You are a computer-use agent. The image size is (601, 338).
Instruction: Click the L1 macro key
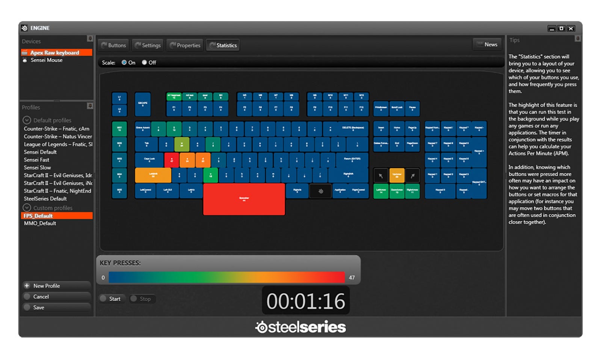coord(119,98)
